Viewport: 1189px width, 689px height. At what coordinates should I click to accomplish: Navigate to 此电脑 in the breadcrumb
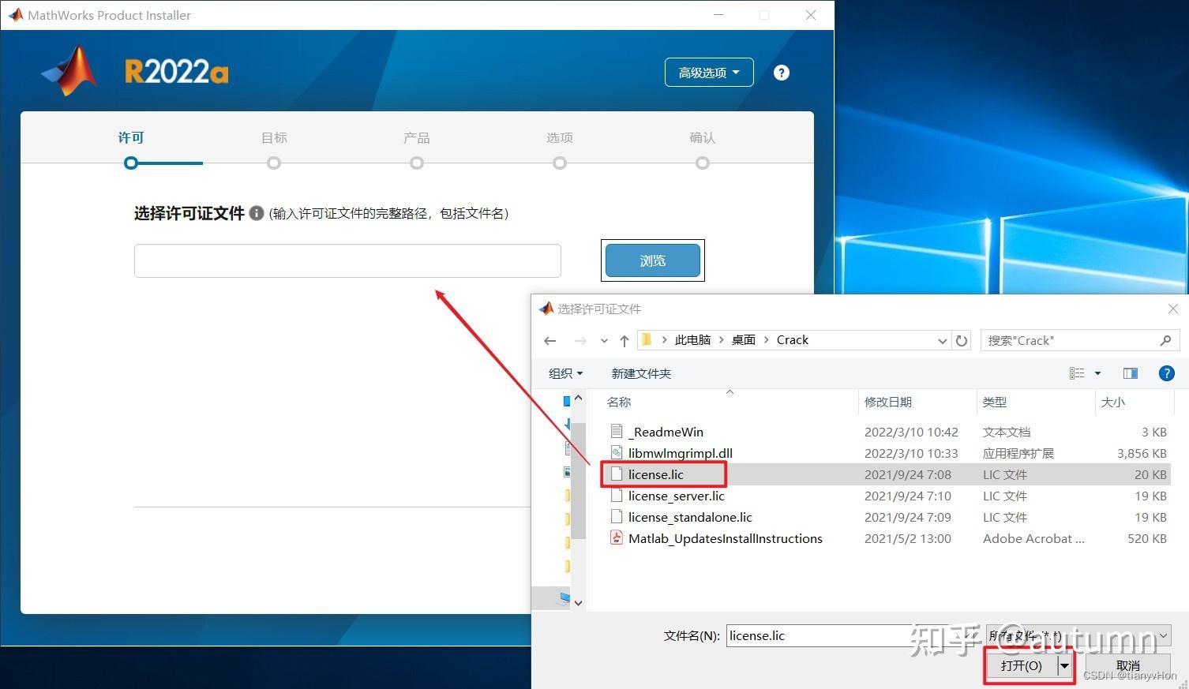click(692, 339)
